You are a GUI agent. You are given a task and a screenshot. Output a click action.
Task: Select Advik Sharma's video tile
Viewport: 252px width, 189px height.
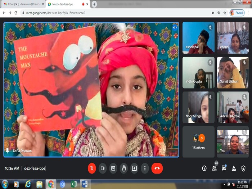coord(233,107)
